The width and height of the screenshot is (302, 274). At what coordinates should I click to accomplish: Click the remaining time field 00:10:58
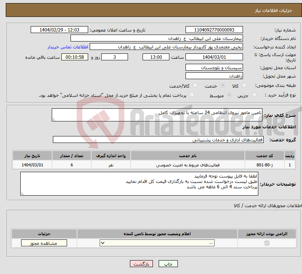point(75,57)
